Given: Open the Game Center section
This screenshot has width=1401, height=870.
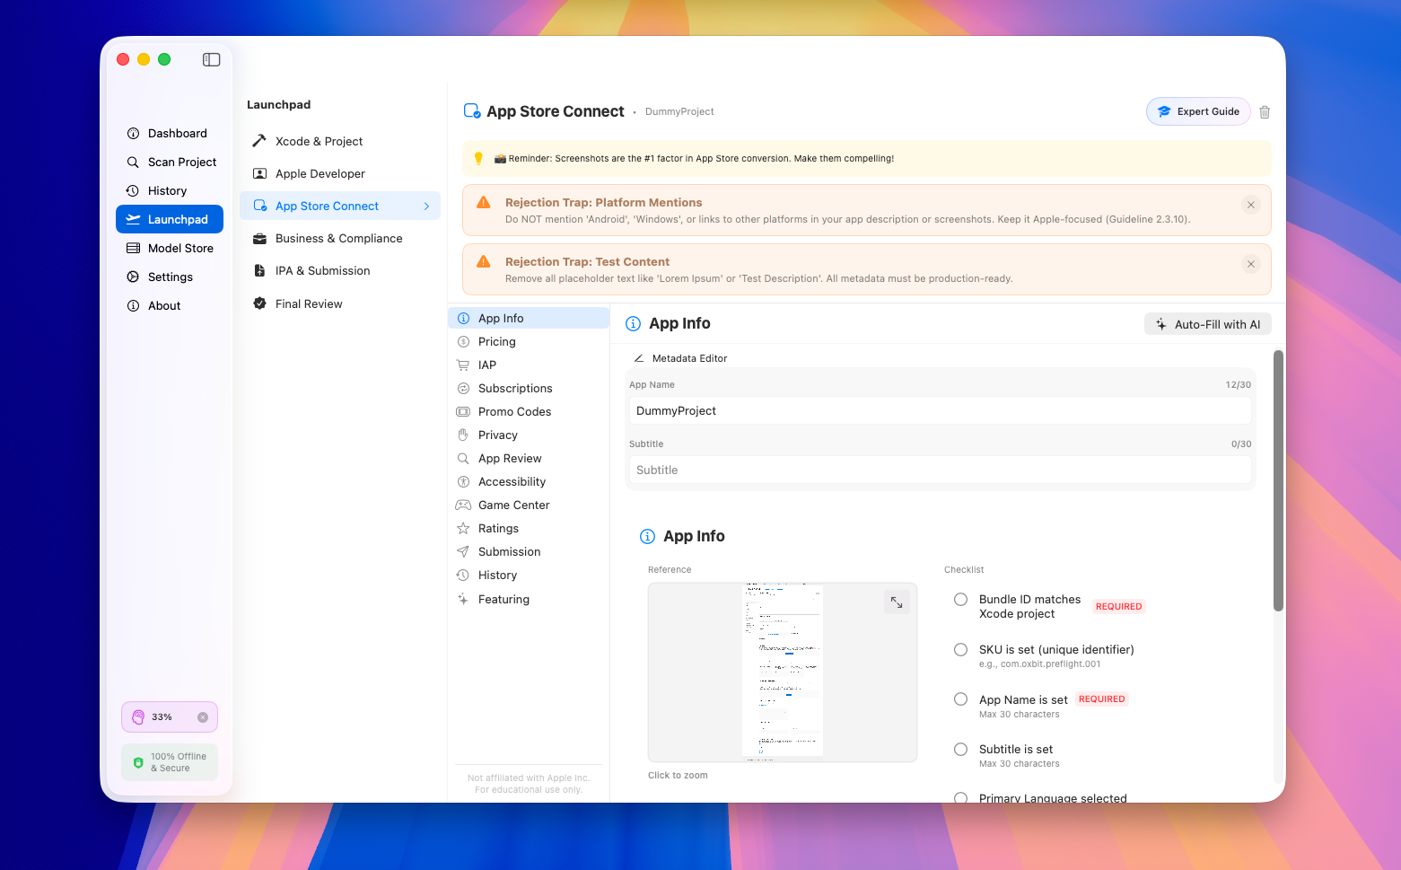Looking at the screenshot, I should [512, 505].
